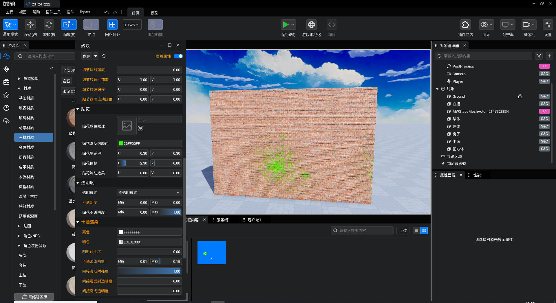Viewport: 556px width, 303px height.
Task: Click the white 亮色 color swatch
Action: [121, 232]
